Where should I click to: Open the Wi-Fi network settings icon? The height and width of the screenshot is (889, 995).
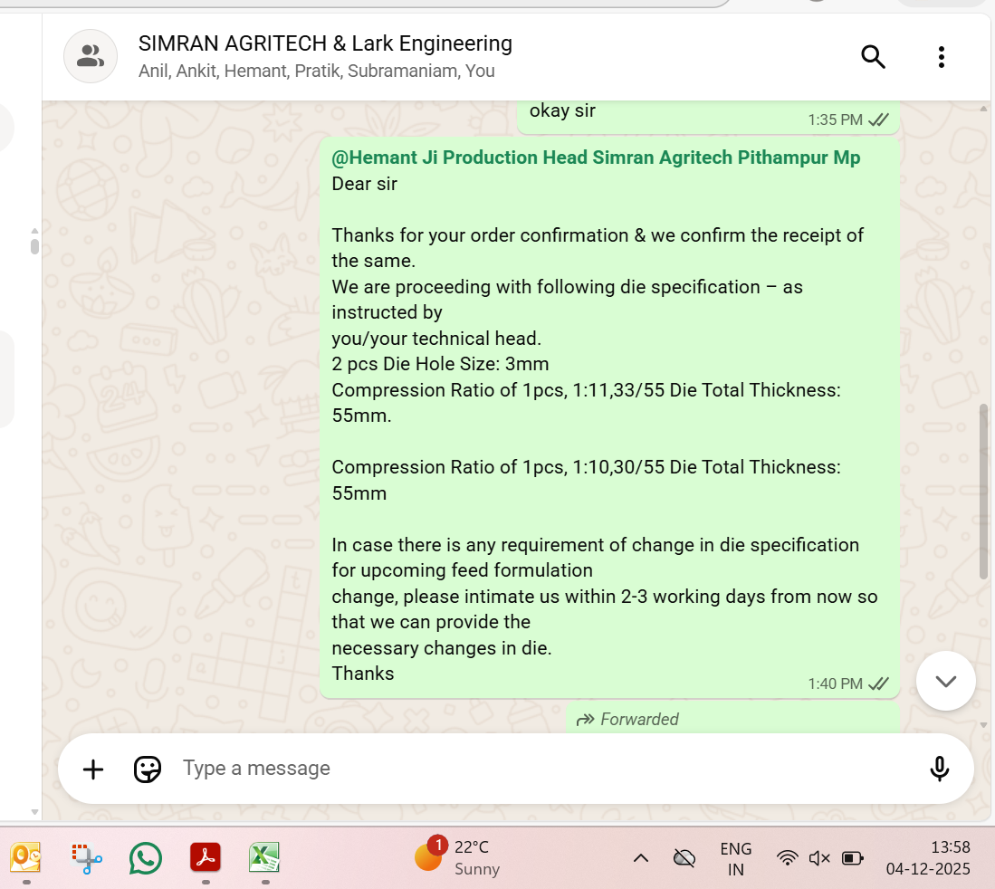[x=788, y=858]
